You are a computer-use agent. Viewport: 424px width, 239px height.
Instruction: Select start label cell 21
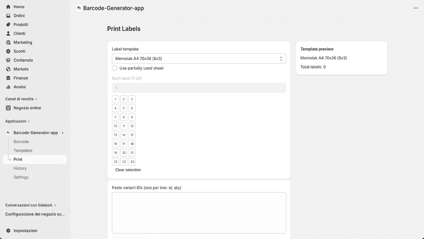132,153
